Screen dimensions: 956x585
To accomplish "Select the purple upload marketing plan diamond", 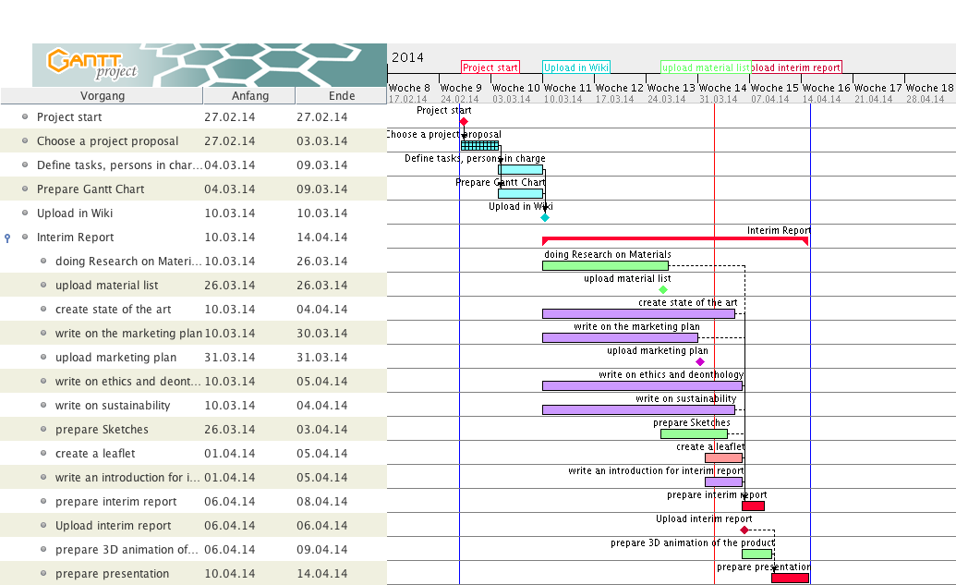I will click(700, 362).
